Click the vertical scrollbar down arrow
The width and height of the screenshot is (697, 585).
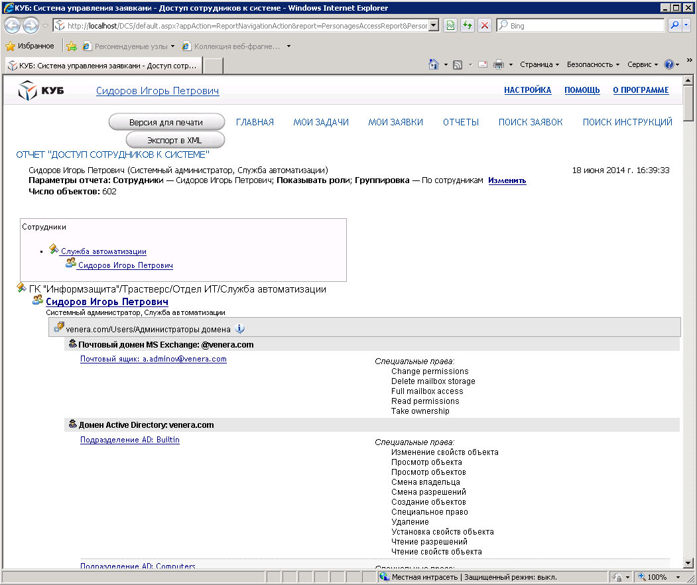pos(688,562)
